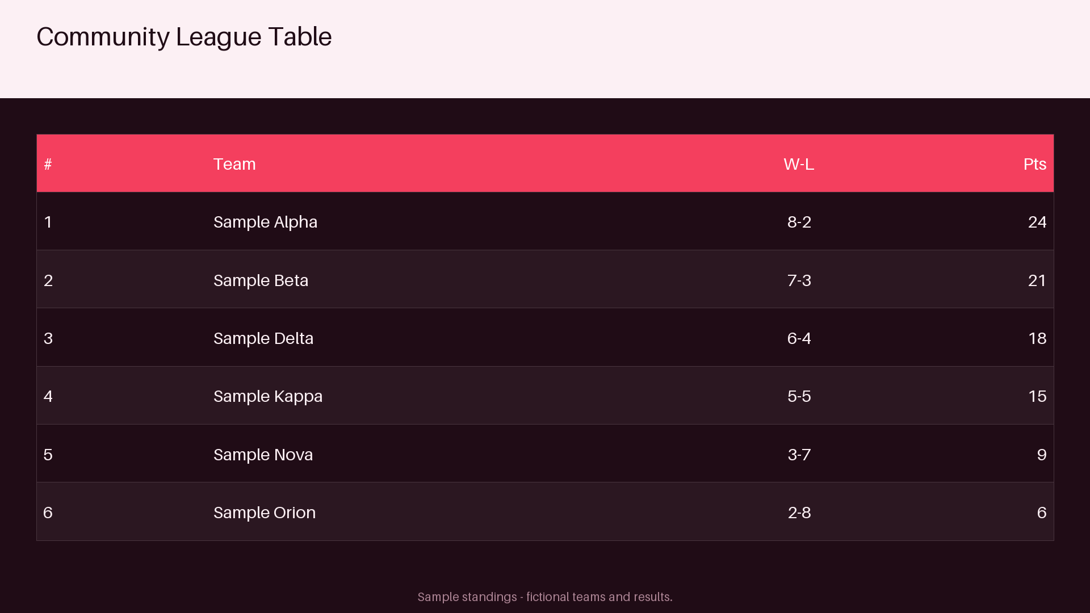The width and height of the screenshot is (1090, 613).
Task: Click rank number 4 in the table
Action: (x=48, y=396)
